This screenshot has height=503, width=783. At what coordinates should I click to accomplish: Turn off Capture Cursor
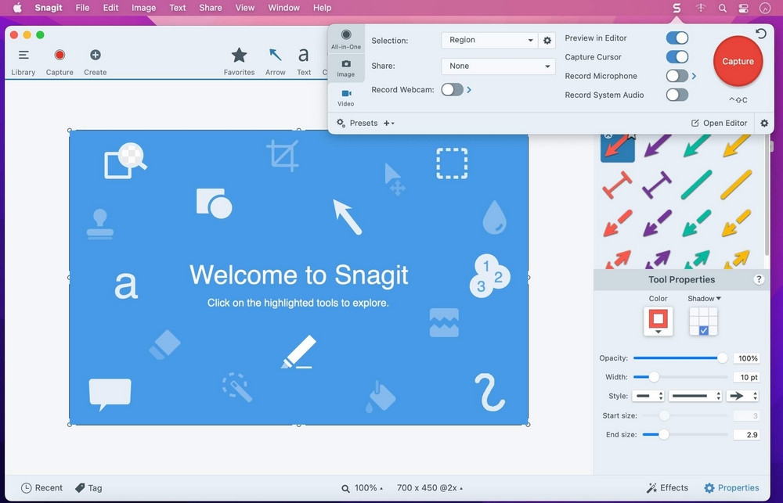pos(677,56)
